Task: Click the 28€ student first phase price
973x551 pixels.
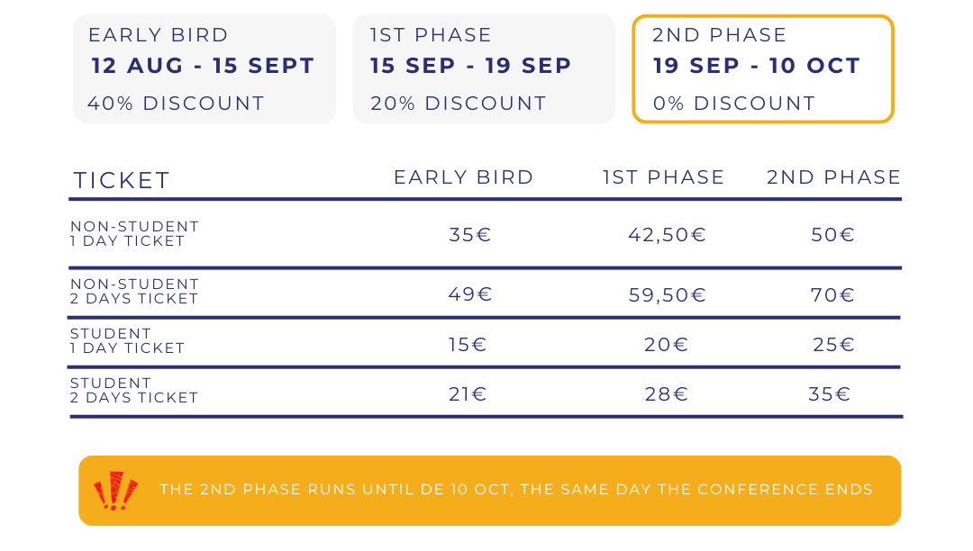Action: coord(667,393)
